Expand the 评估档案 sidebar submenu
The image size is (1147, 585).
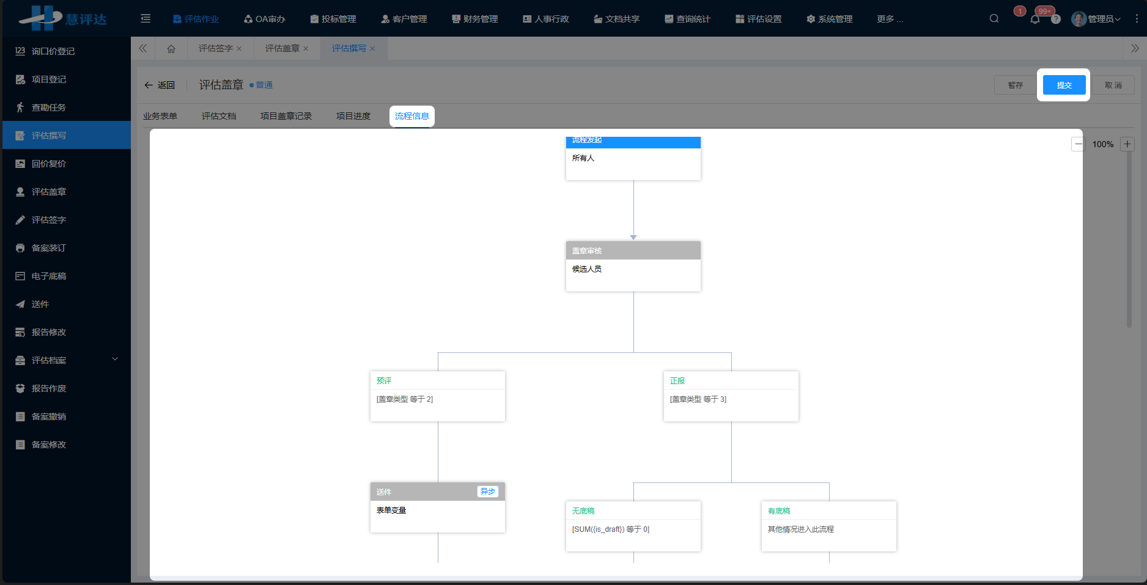(x=115, y=360)
